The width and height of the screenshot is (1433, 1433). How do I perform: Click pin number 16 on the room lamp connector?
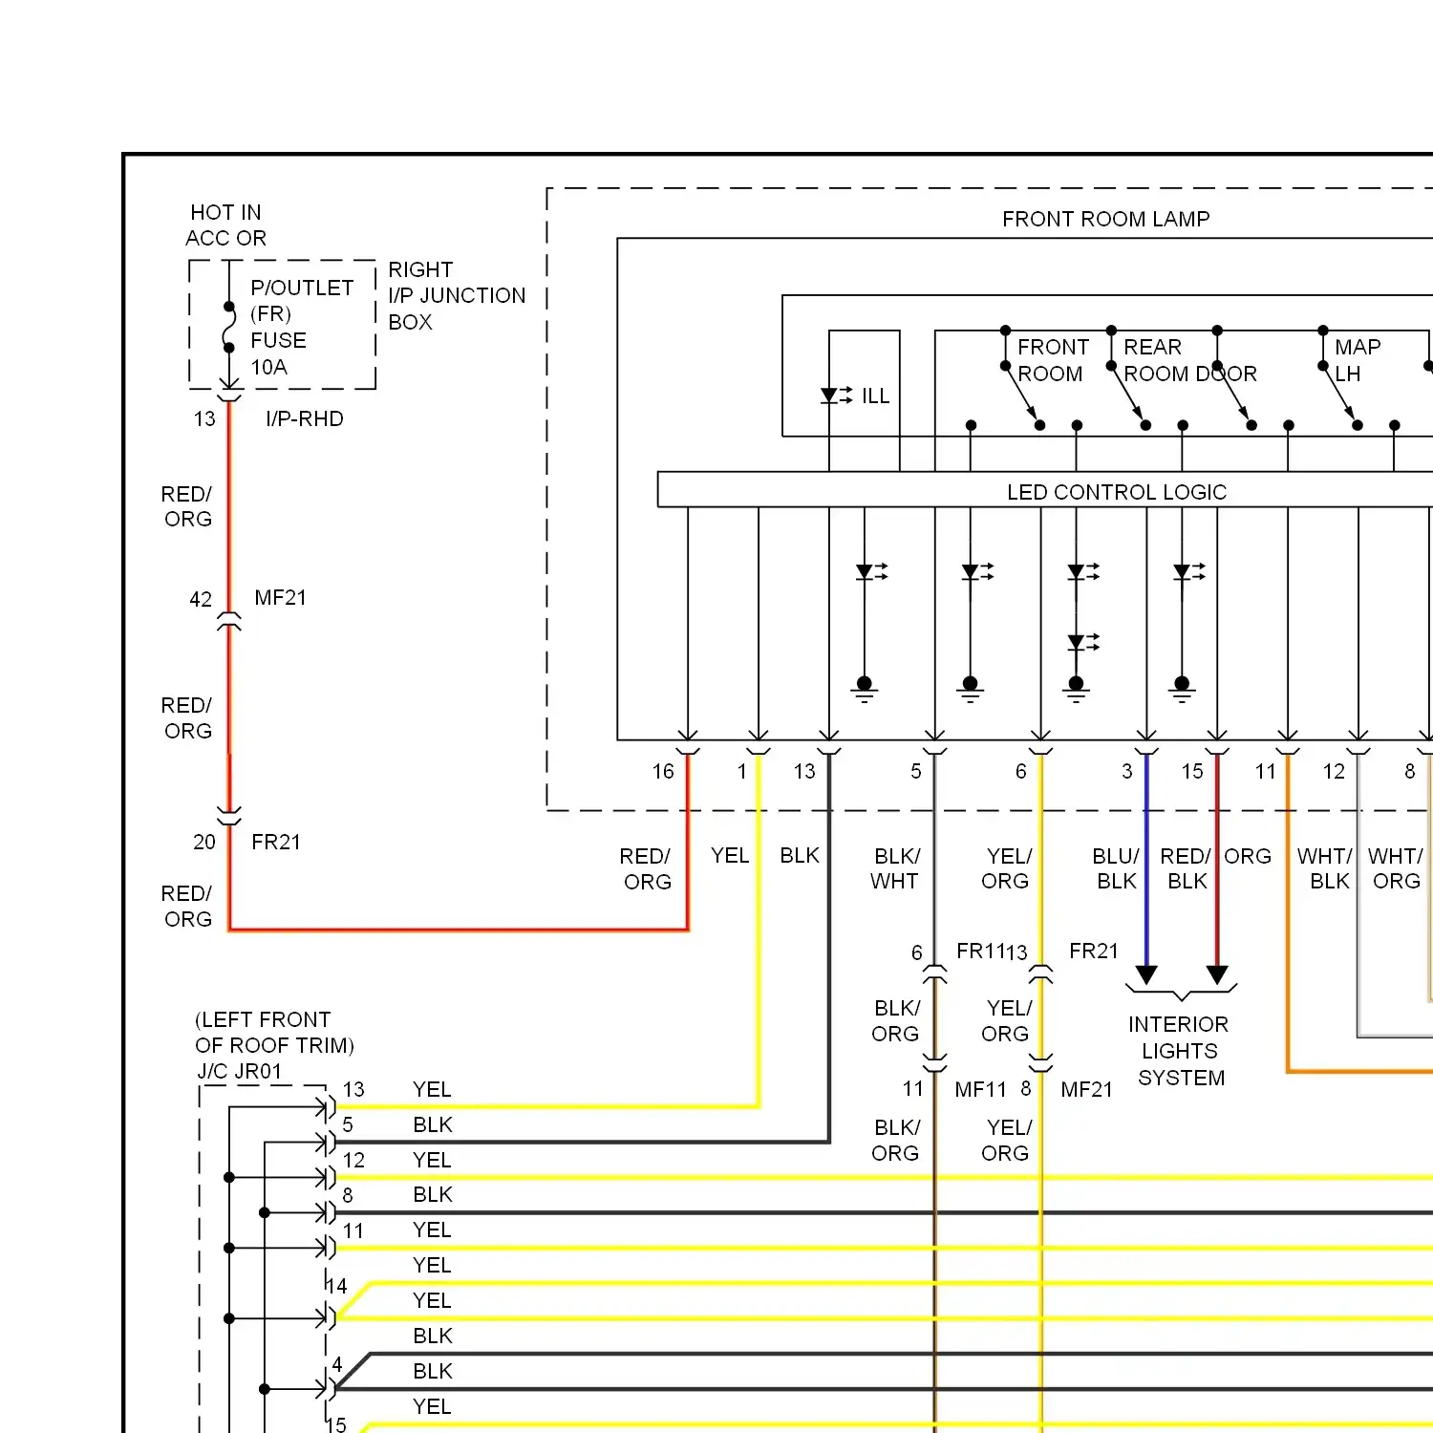pos(663,771)
